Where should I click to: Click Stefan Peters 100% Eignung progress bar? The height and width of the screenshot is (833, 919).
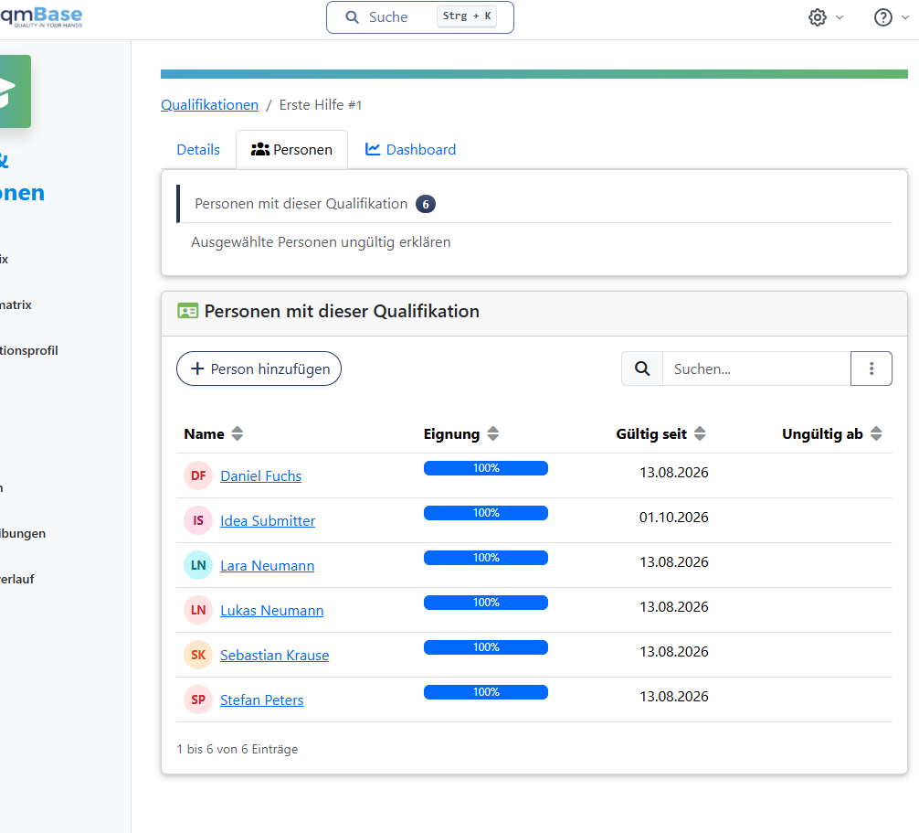[486, 692]
